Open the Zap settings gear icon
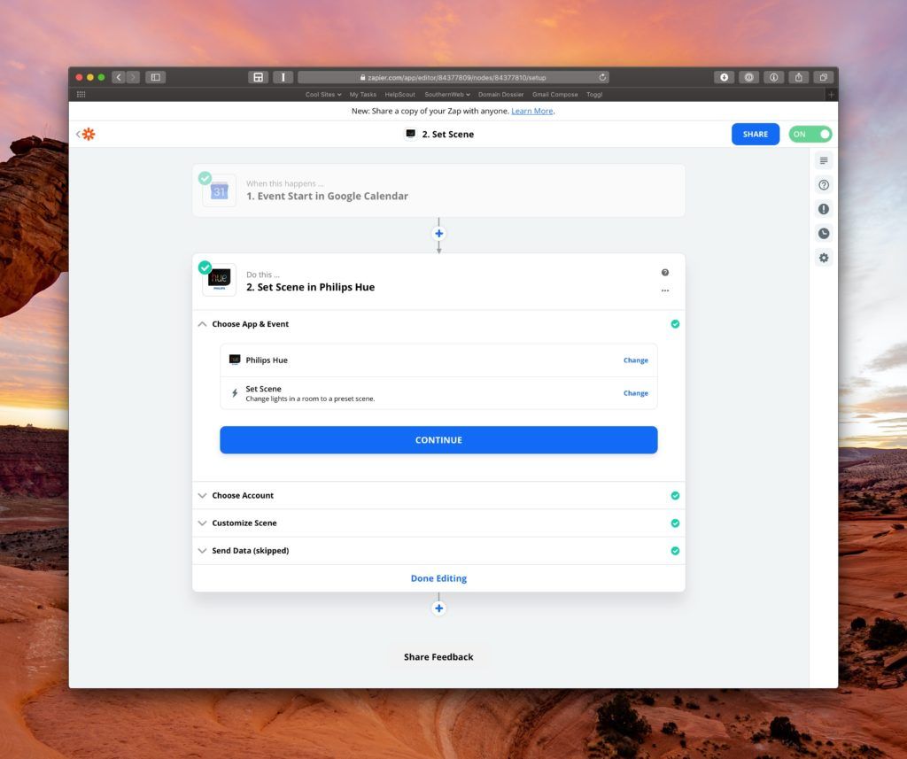This screenshot has height=759, width=907. [824, 258]
